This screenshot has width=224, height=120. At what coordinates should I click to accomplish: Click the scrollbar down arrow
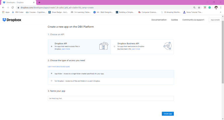[223, 119]
